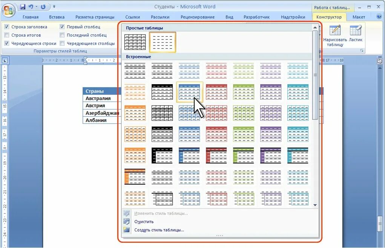Screen dimensions: 385x248
Task: Redo action in Quick Access toolbar
Action: (43, 7)
